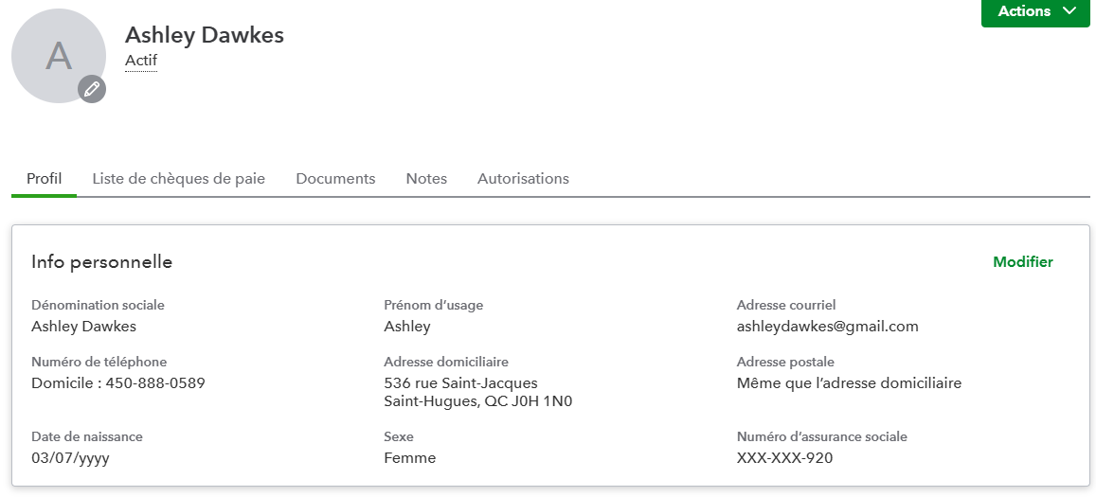Click the Sexe value Femme

[x=410, y=458]
